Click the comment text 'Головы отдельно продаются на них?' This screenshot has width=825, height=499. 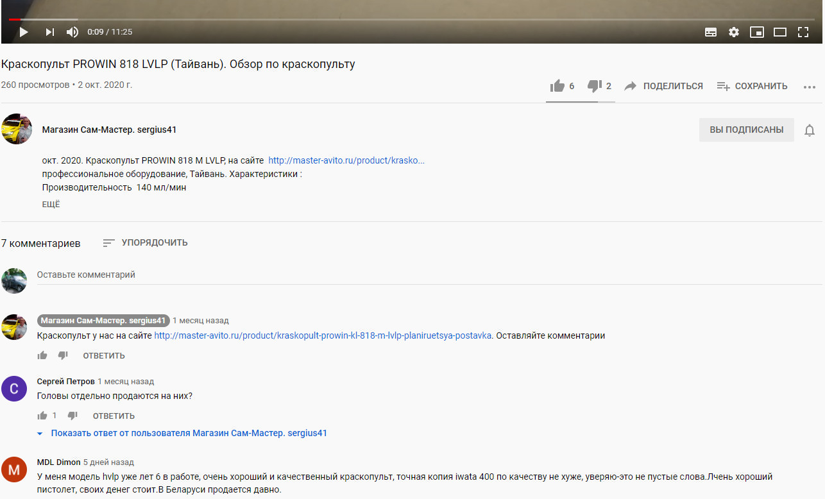point(115,396)
